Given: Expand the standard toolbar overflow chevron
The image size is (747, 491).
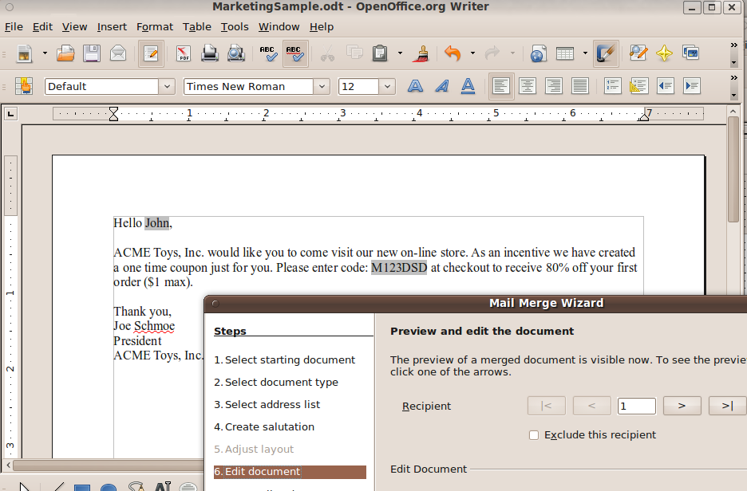Looking at the screenshot, I should click(733, 45).
